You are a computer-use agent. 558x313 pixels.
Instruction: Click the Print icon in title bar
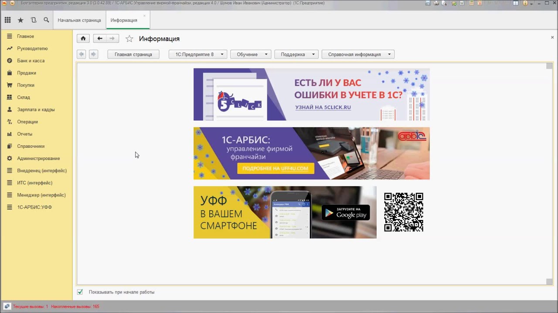436,3
